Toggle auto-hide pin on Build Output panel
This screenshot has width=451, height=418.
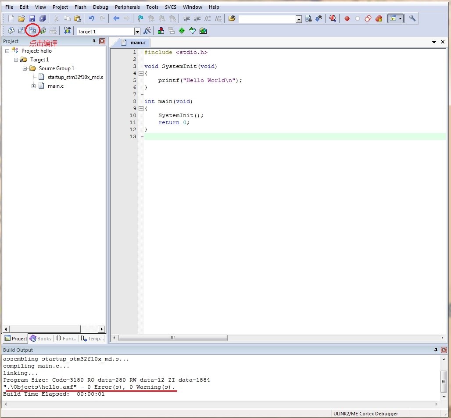point(436,350)
